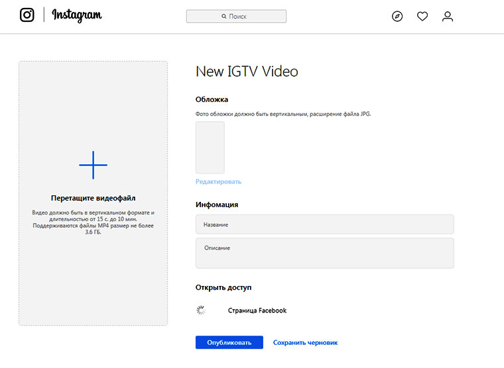Image resolution: width=504 pixels, height=368 pixels.
Task: Click the Перетащите видеофайл drop area label
Action: 94,199
